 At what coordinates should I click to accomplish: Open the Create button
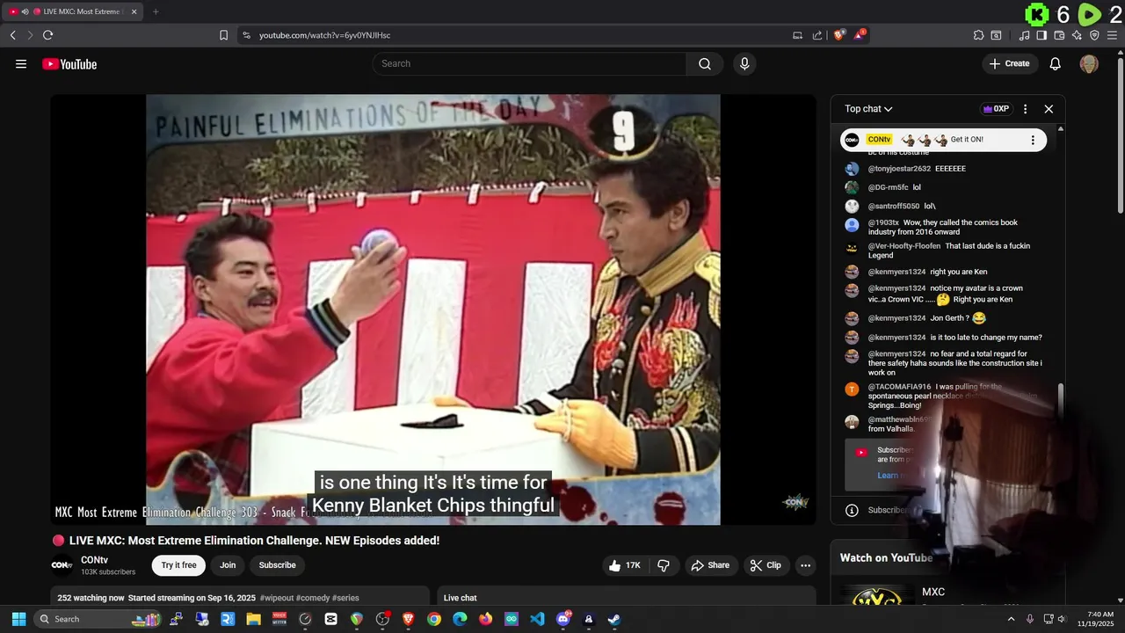[1009, 63]
